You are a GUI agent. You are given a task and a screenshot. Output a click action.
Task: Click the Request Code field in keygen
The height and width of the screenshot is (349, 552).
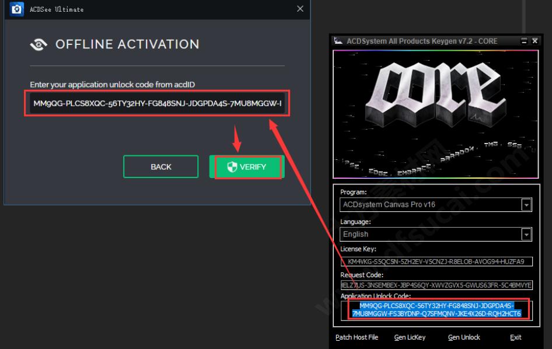436,285
